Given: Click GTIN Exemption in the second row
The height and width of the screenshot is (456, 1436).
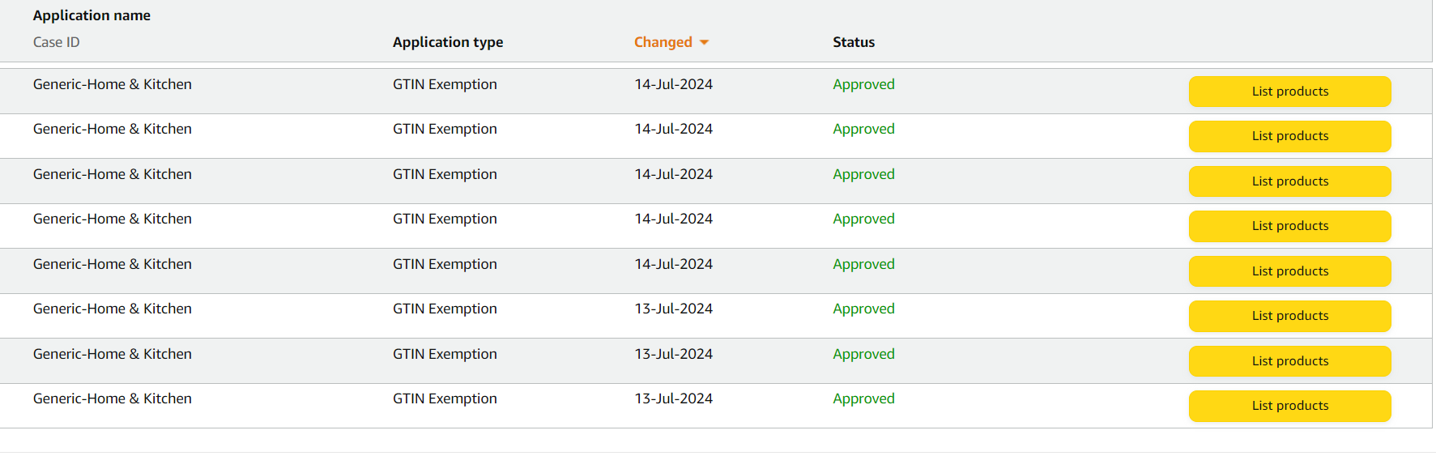Looking at the screenshot, I should (445, 129).
